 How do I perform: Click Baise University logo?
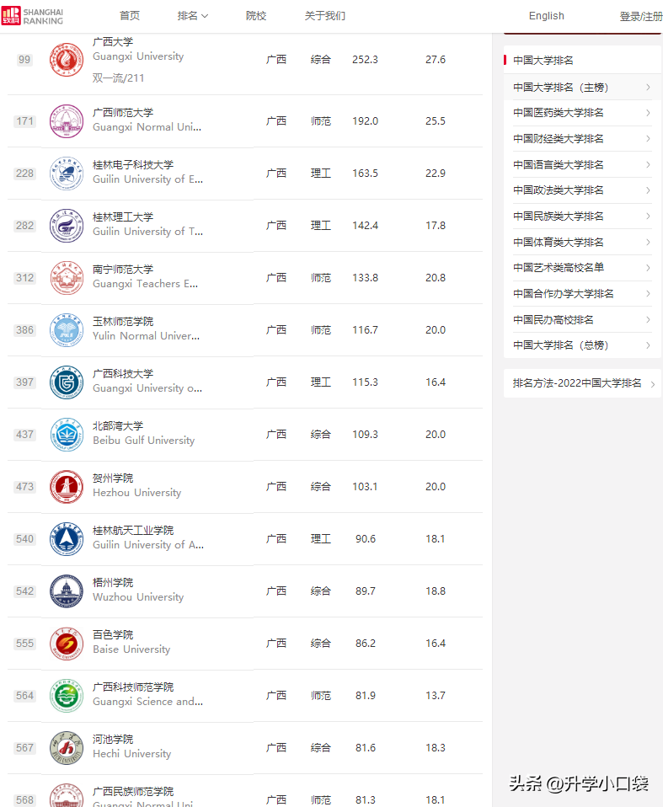click(x=67, y=644)
